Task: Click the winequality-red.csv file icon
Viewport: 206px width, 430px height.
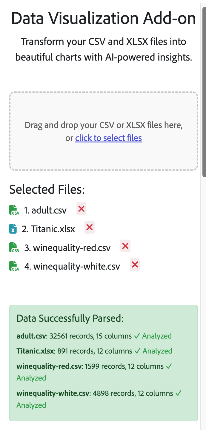Action: click(14, 248)
